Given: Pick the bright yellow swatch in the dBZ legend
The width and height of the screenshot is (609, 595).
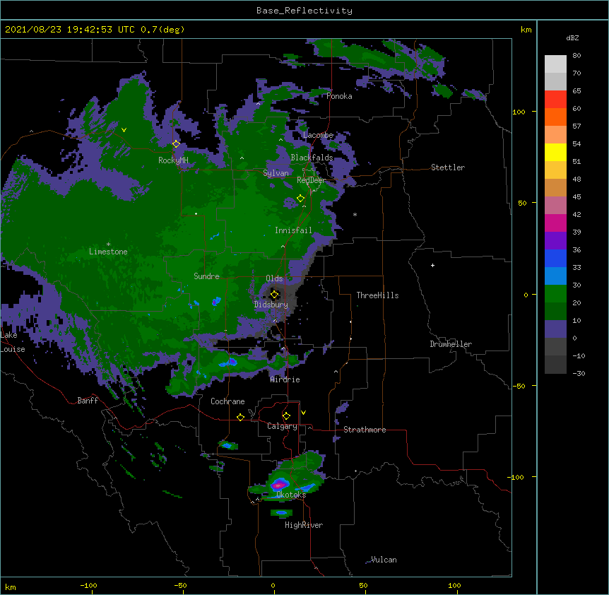Looking at the screenshot, I should [555, 152].
